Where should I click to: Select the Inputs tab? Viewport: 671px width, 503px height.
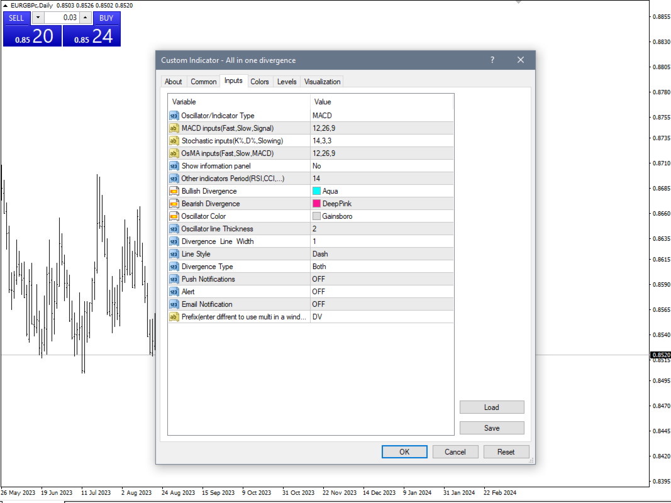click(x=234, y=81)
